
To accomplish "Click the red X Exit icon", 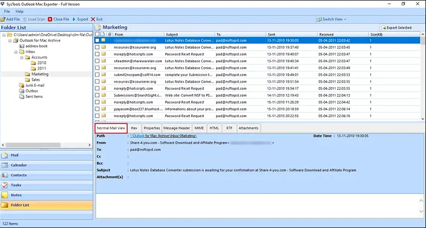I will pyautogui.click(x=93, y=19).
